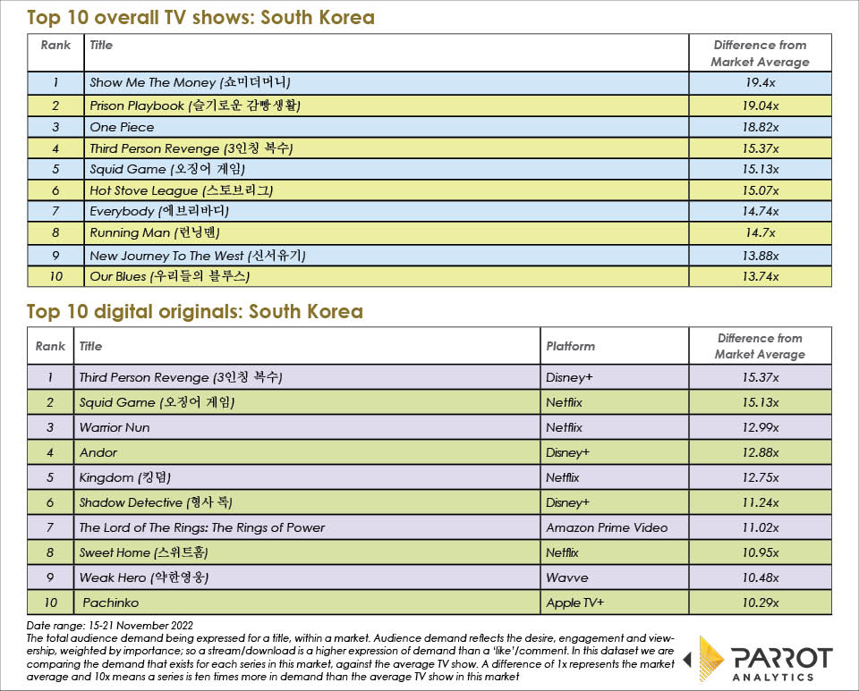Click the 'Andor' title

(x=98, y=452)
